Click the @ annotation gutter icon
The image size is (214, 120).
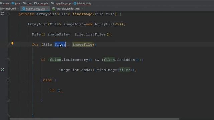pyautogui.click(x=2, y=14)
